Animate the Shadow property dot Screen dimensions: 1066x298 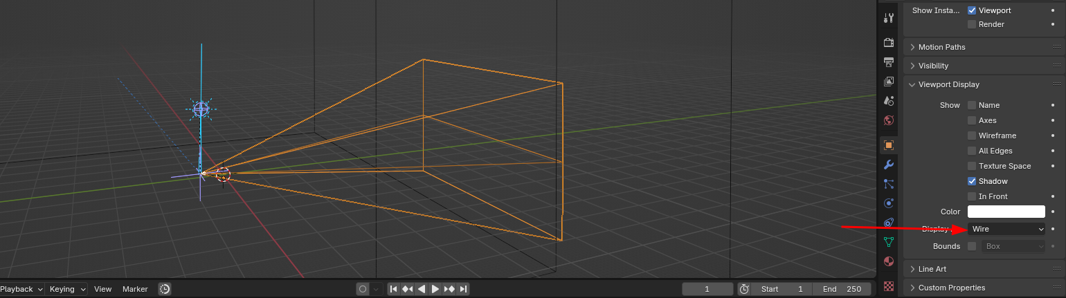coord(1053,181)
